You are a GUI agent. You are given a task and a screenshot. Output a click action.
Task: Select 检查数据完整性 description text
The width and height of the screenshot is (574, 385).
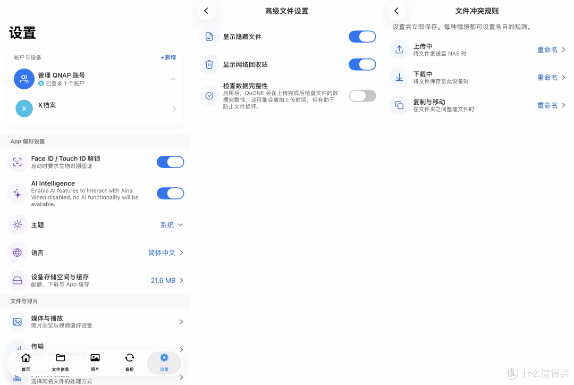click(x=281, y=99)
